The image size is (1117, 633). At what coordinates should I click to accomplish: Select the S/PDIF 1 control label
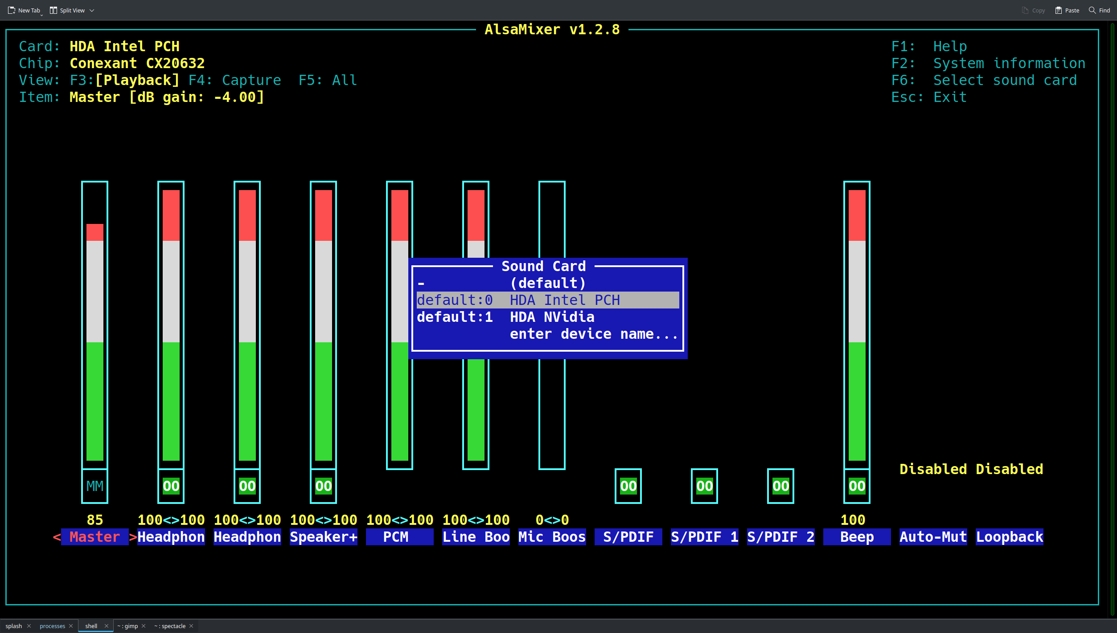705,537
